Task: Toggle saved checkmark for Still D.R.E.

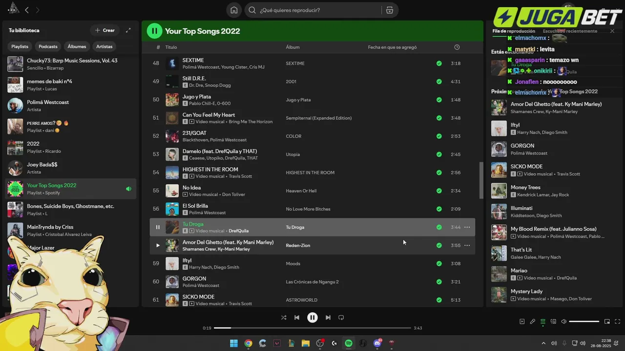Action: [439, 81]
